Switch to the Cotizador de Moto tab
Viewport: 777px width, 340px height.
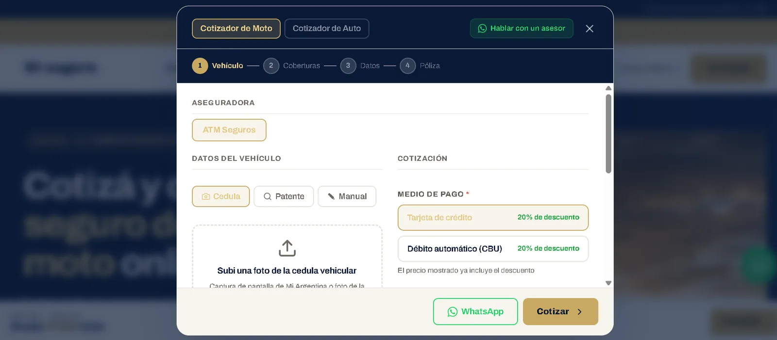tap(236, 29)
